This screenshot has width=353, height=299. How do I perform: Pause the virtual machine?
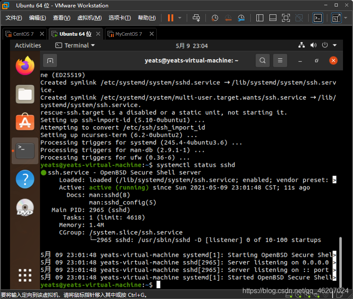point(171,18)
